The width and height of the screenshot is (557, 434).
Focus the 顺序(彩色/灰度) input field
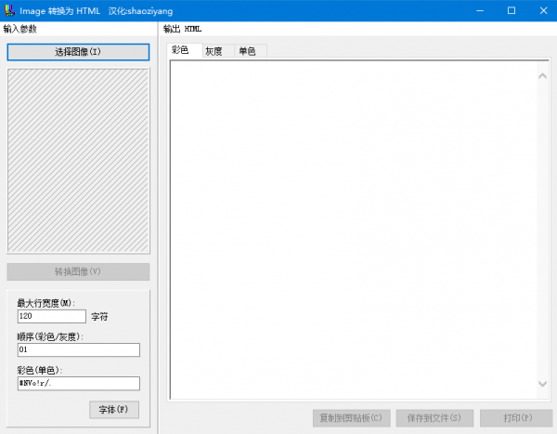79,349
